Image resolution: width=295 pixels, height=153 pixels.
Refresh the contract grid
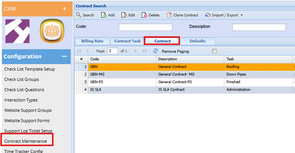(x=156, y=51)
